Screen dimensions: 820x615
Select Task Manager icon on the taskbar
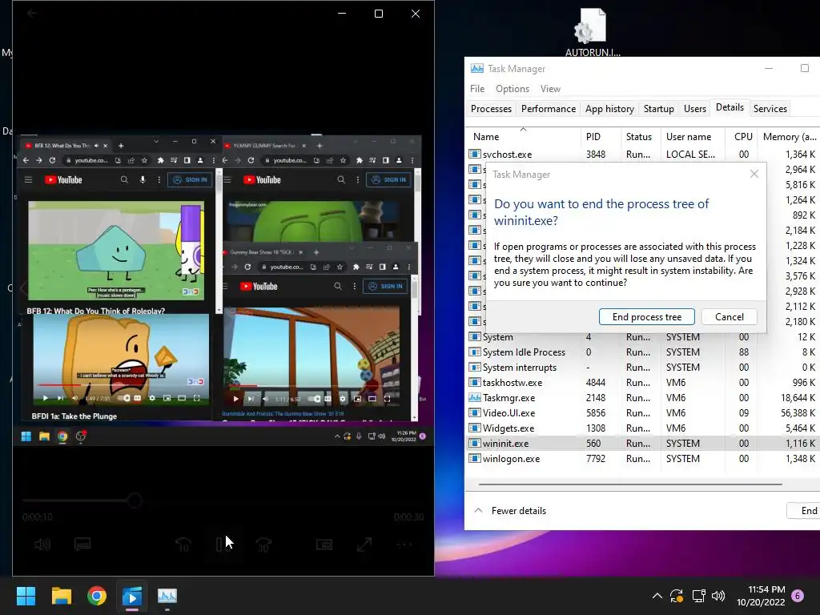click(x=167, y=596)
